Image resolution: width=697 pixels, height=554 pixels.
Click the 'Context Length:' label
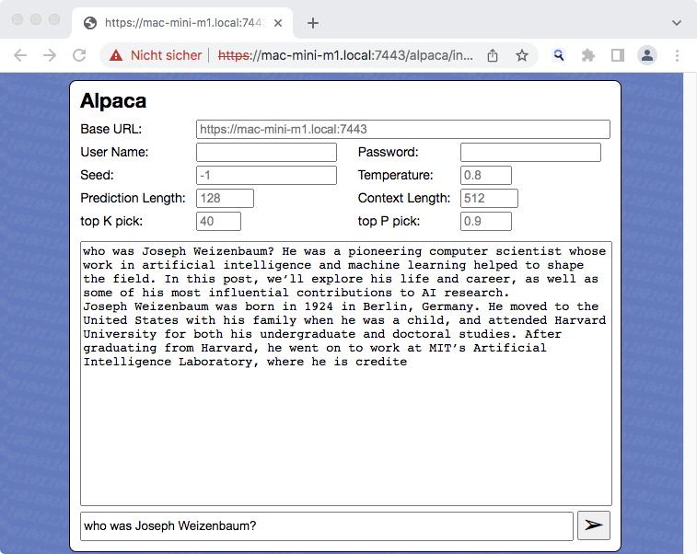[x=404, y=198]
